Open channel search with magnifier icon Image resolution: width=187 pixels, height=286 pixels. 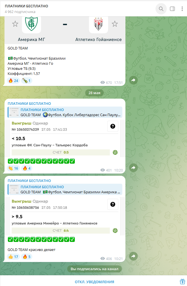coord(161,9)
